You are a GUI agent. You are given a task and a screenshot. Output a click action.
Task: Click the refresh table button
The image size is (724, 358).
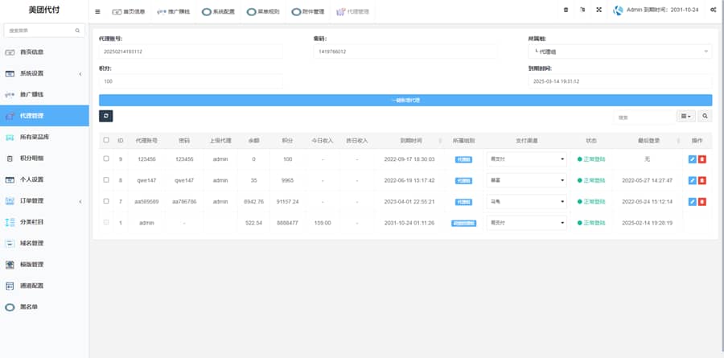coord(106,117)
